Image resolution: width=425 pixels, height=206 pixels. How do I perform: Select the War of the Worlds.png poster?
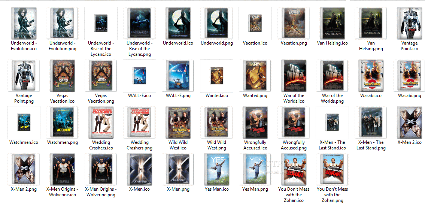[x=332, y=75]
